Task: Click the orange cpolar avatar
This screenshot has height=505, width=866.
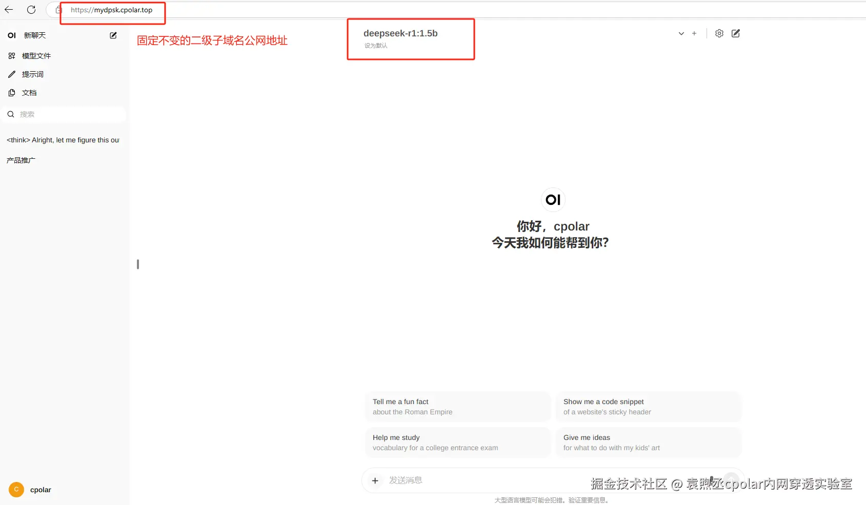Action: click(x=16, y=490)
